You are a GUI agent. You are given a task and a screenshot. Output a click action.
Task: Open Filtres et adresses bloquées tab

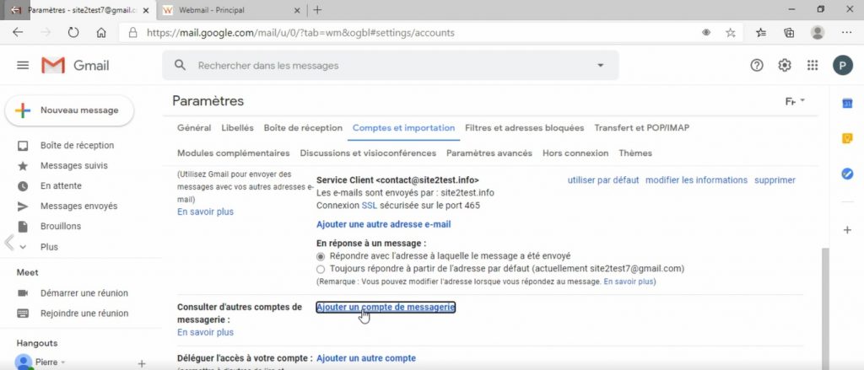tap(525, 128)
